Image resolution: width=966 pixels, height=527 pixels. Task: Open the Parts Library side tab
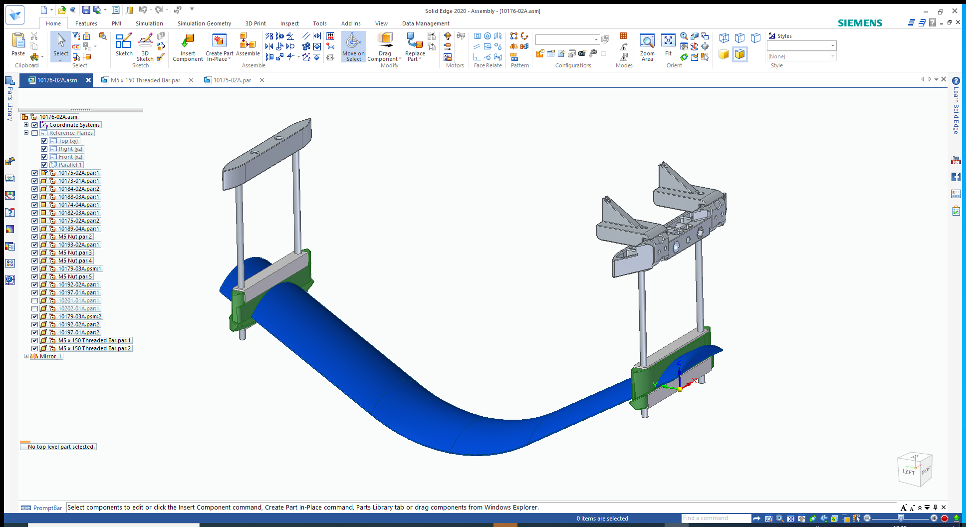9,100
